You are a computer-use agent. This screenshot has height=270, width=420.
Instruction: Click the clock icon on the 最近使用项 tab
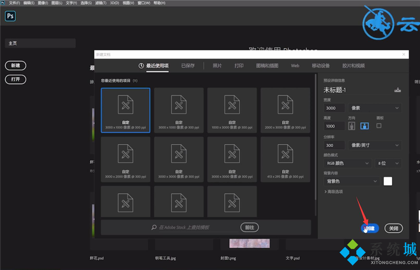click(142, 66)
